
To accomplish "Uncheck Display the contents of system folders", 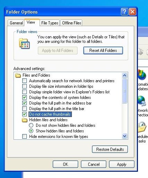I will [24, 98].
